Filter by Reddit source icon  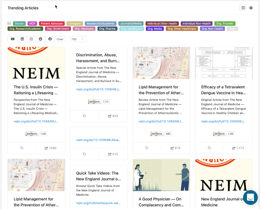pos(41,39)
